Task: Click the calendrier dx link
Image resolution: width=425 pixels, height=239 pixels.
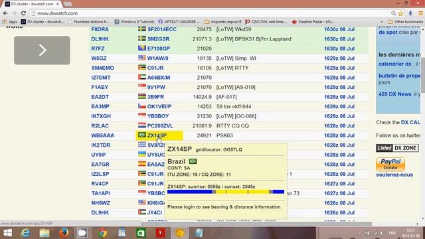Action: [395, 64]
